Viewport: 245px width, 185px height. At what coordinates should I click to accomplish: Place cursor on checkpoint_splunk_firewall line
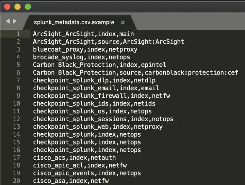[101, 96]
